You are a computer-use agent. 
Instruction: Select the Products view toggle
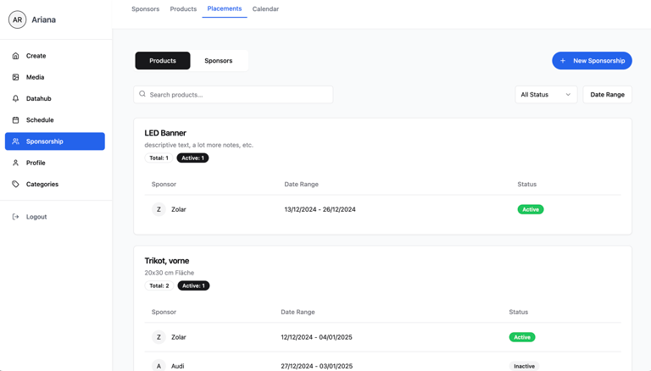click(x=163, y=61)
